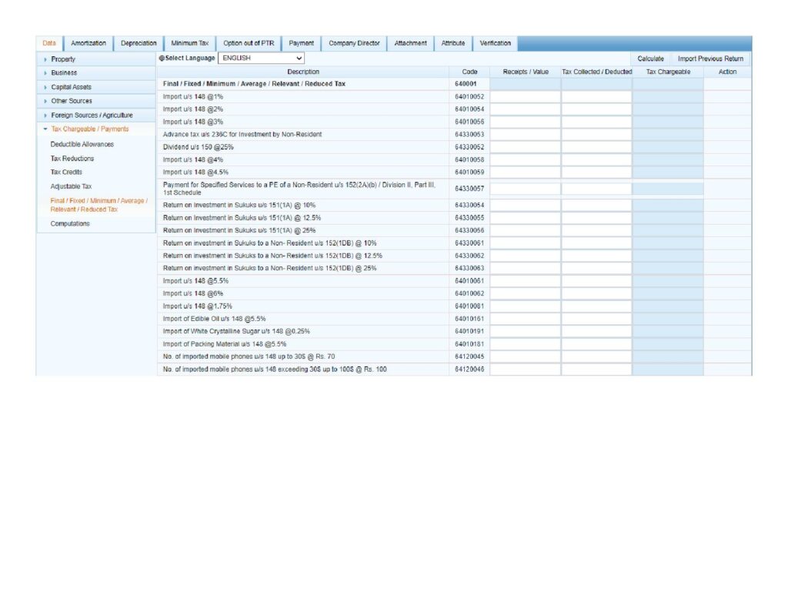The height and width of the screenshot is (609, 788).
Task: Expand the Business section in sidebar
Action: [64, 73]
